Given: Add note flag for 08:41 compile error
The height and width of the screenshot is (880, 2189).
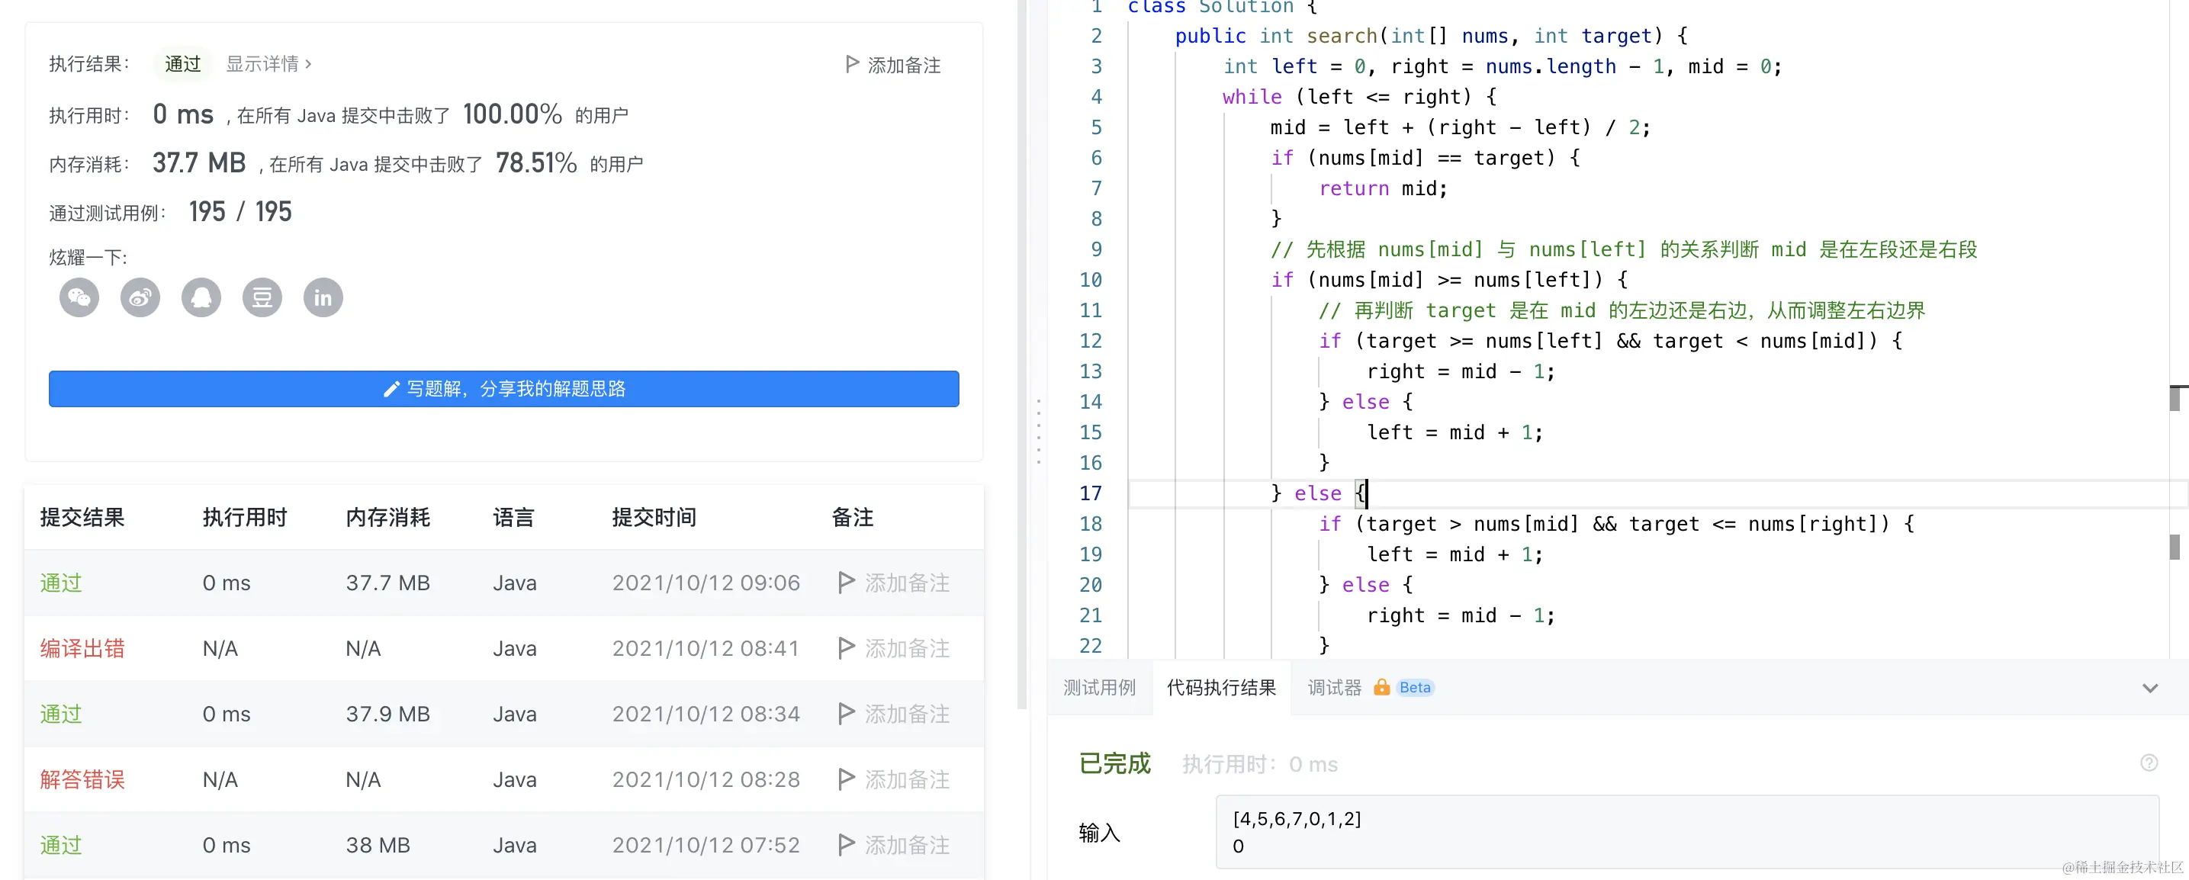Looking at the screenshot, I should pyautogui.click(x=846, y=648).
